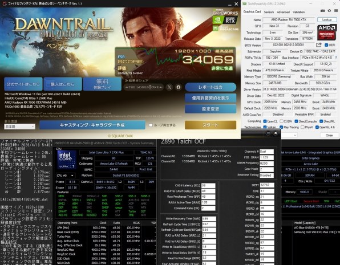Click the Driver Version field in GPU-Z
This screenshot has width=340, height=265.
[299, 89]
